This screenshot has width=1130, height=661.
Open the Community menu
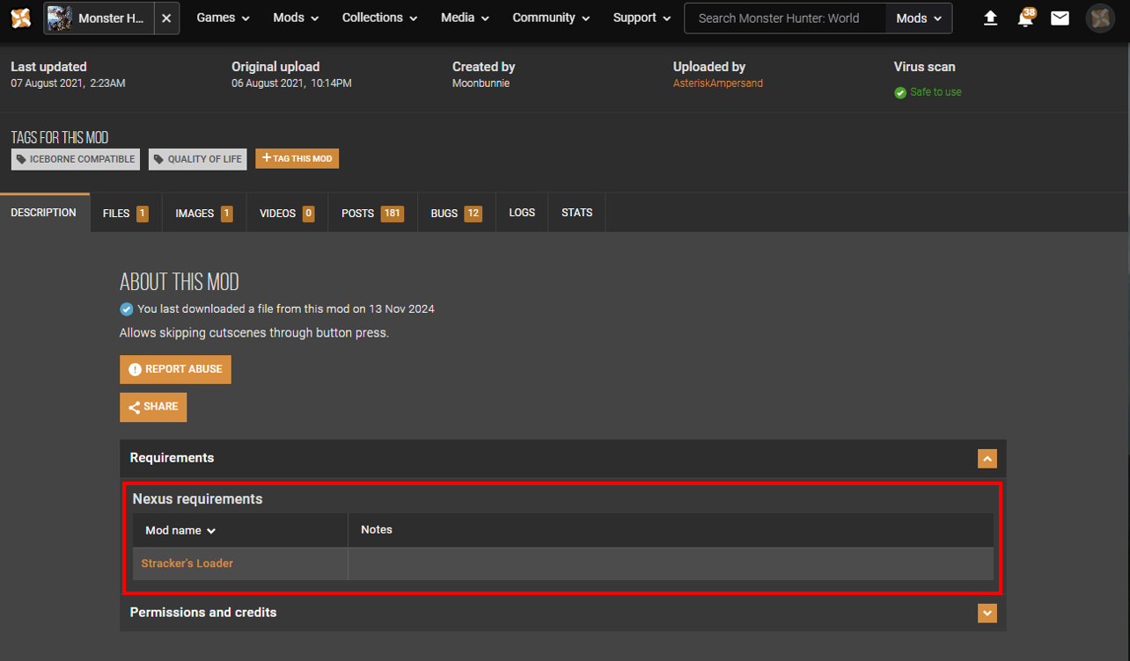[x=551, y=18]
